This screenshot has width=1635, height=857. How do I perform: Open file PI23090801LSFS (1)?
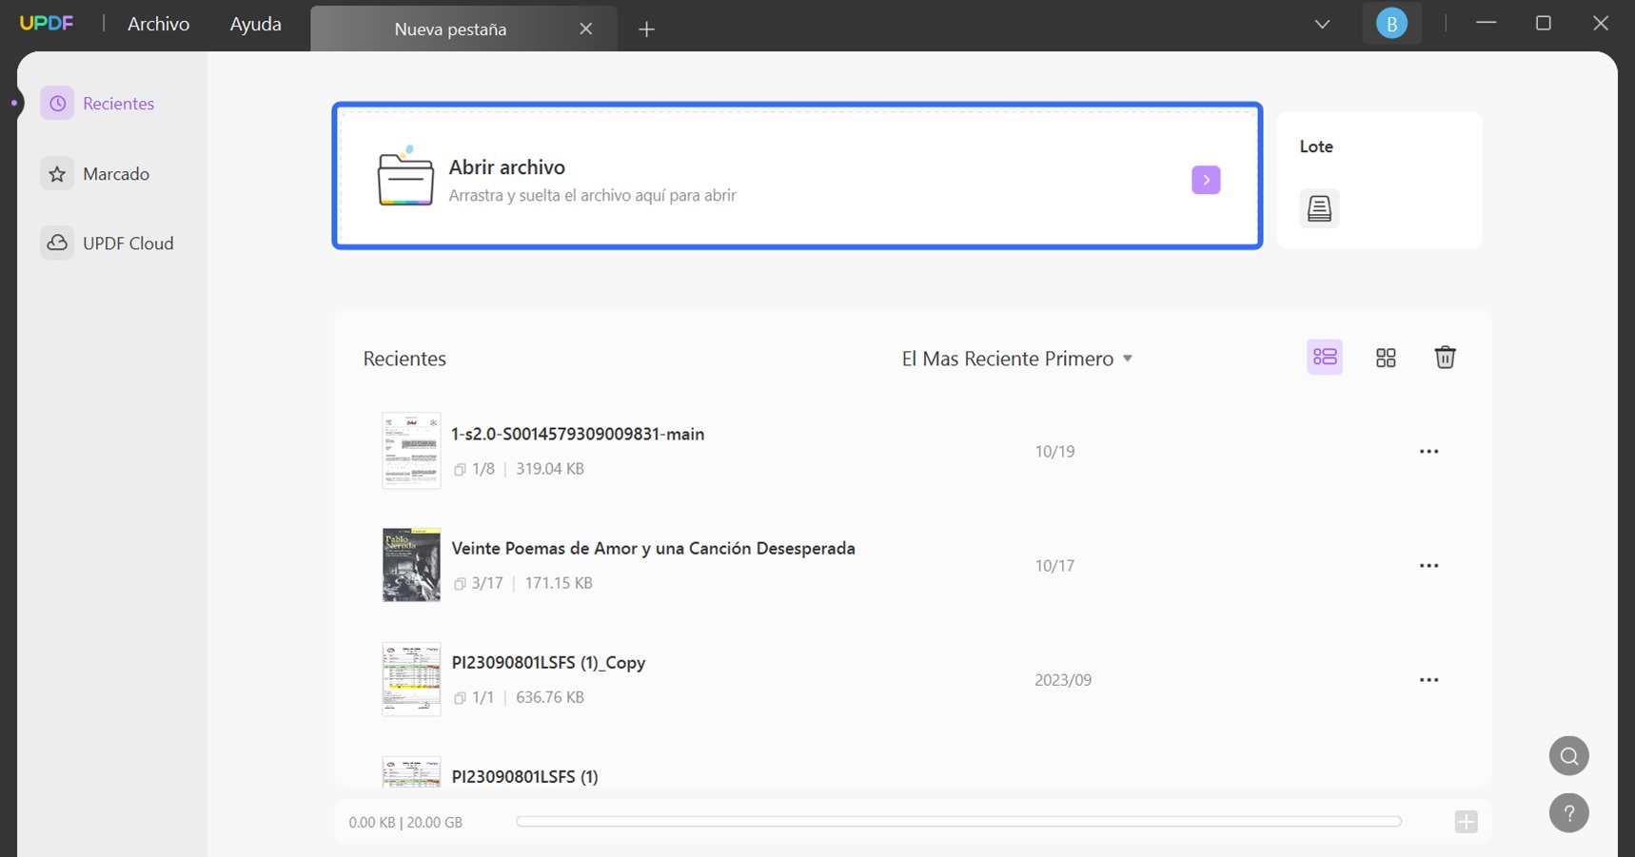pos(524,776)
